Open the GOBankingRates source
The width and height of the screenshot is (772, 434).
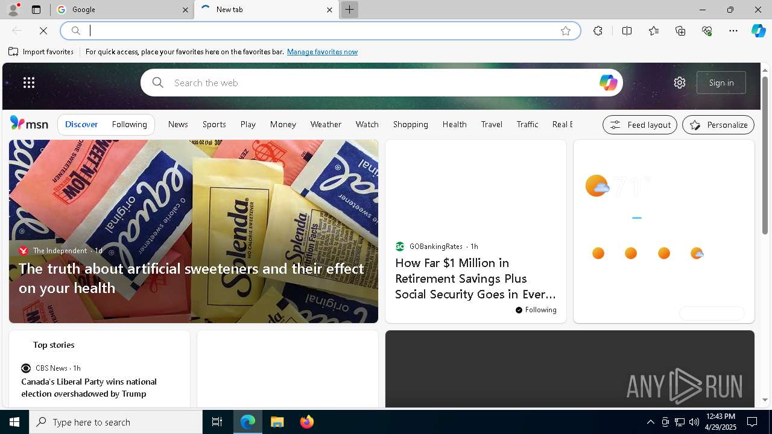[436, 247]
